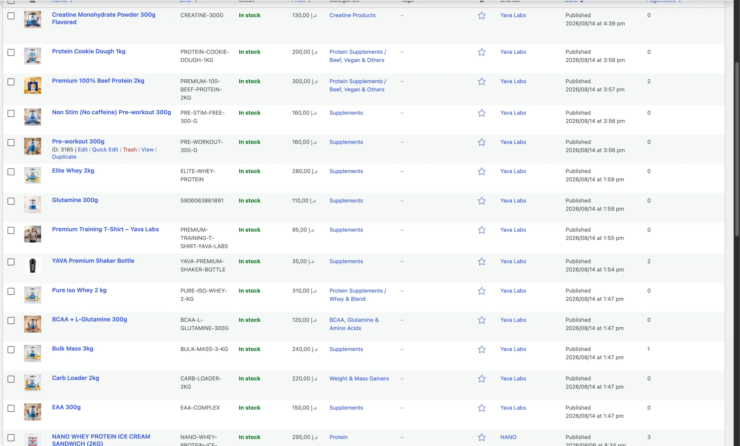The image size is (740, 446).
Task: Click In stock status for Carb Loader 2kg
Action: (249, 378)
